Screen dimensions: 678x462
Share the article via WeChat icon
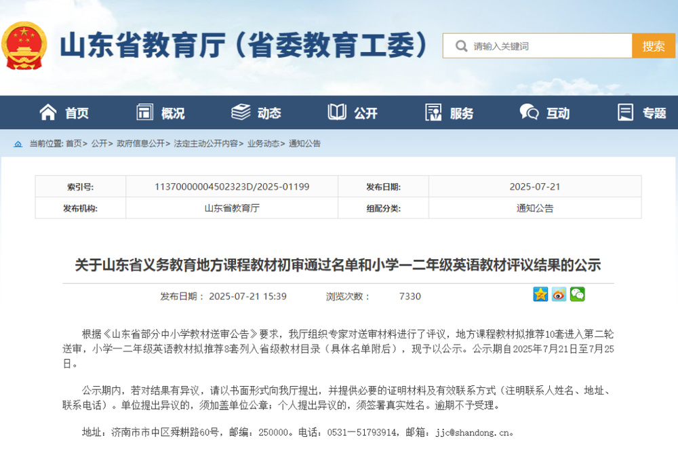577,294
